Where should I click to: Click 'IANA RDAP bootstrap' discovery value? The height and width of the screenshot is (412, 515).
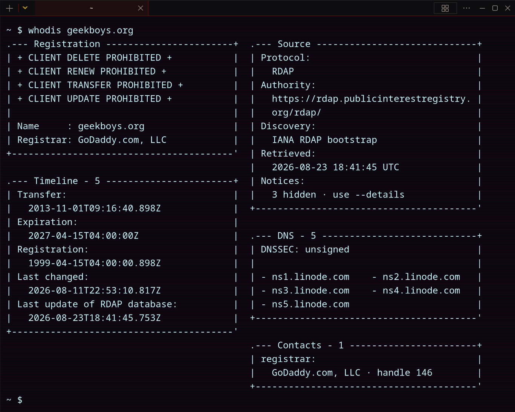[324, 140]
